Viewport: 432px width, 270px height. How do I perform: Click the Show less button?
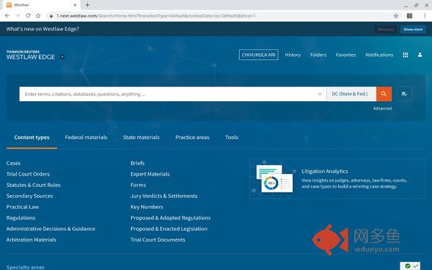click(x=385, y=29)
